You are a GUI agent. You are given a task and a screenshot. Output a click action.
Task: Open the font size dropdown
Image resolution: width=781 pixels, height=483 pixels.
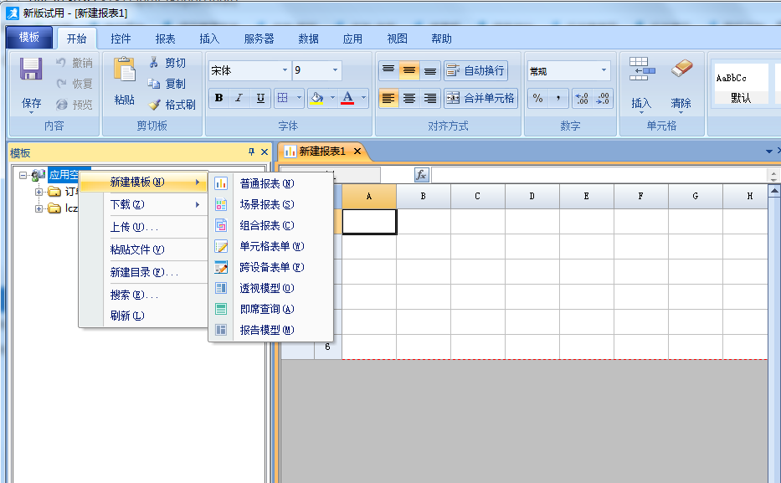pos(335,71)
